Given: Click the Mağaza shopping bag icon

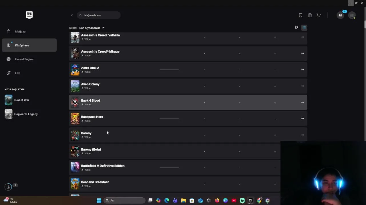Looking at the screenshot, I should click(9, 31).
